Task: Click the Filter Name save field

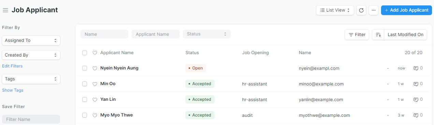Action: (x=31, y=119)
